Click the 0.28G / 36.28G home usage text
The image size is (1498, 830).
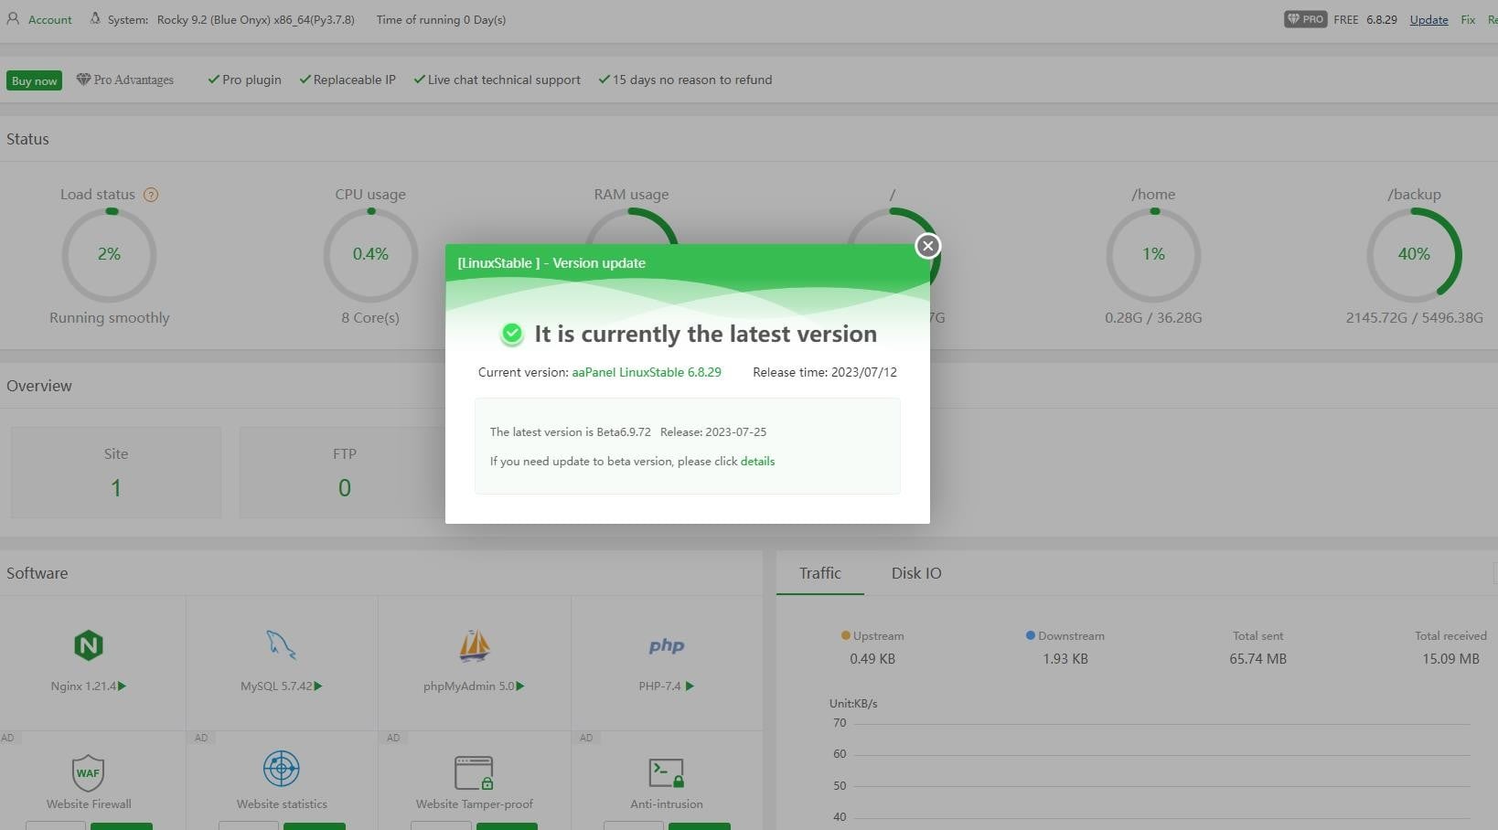[x=1153, y=318]
